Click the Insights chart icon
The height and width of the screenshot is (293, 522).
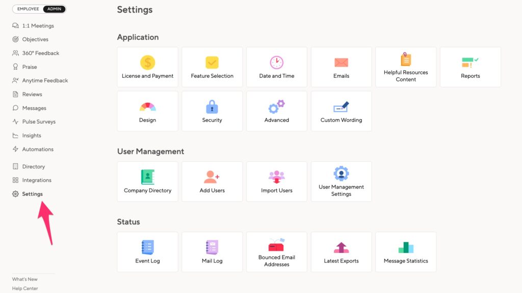15,135
